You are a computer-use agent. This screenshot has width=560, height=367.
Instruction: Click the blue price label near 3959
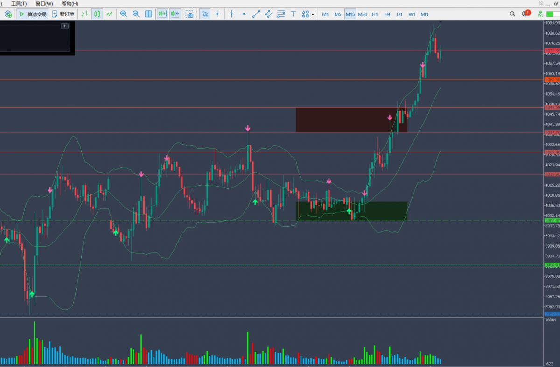click(552, 314)
